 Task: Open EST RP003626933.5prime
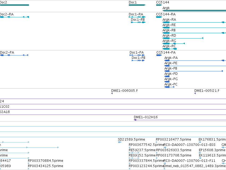pos(157,153)
